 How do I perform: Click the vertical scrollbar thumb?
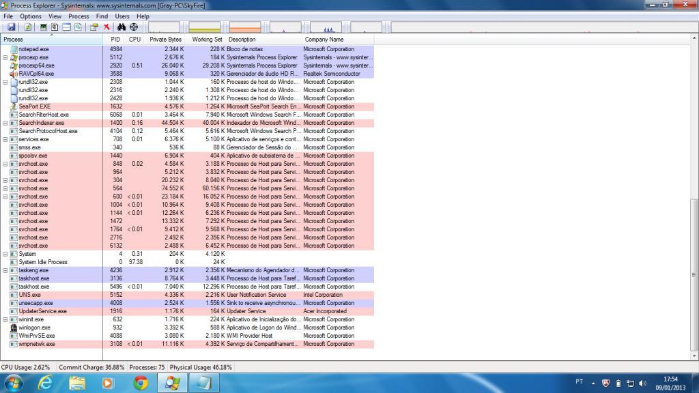coord(694,274)
